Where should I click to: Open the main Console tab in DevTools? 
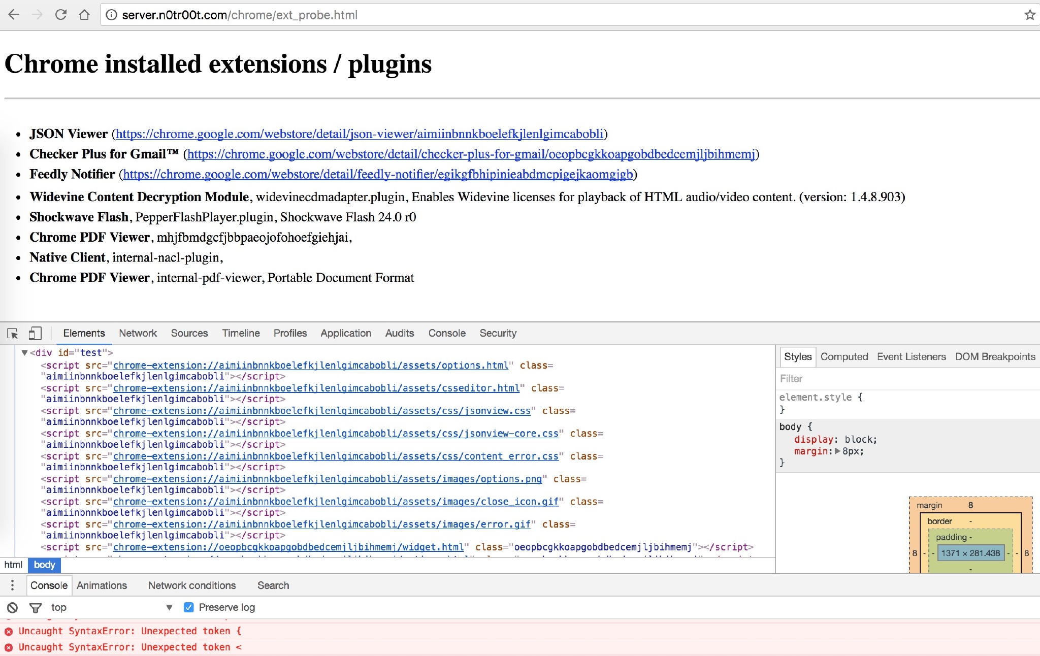pyautogui.click(x=447, y=333)
